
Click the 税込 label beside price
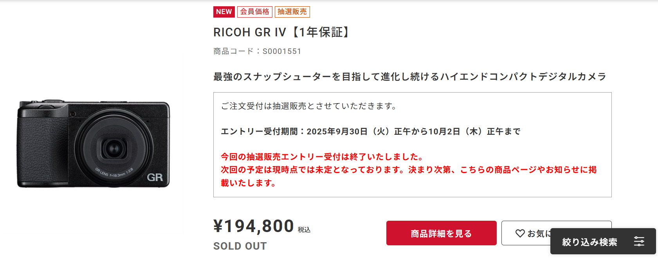coord(304,230)
